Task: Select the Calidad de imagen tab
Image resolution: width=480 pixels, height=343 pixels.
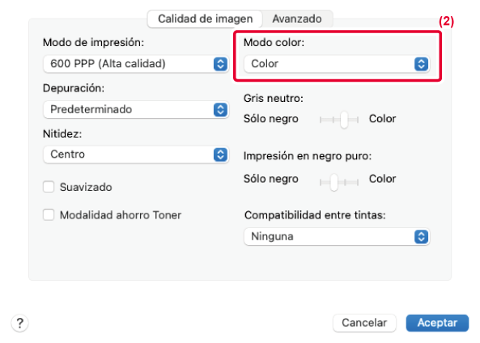Action: coord(205,19)
